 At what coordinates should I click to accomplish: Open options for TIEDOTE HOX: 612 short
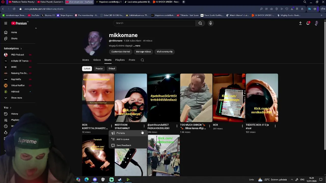click(x=275, y=126)
